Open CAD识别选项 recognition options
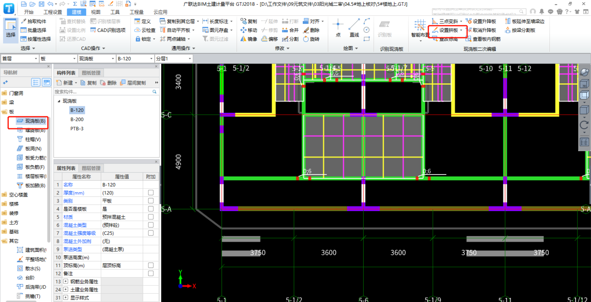591x302 pixels. [x=108, y=30]
